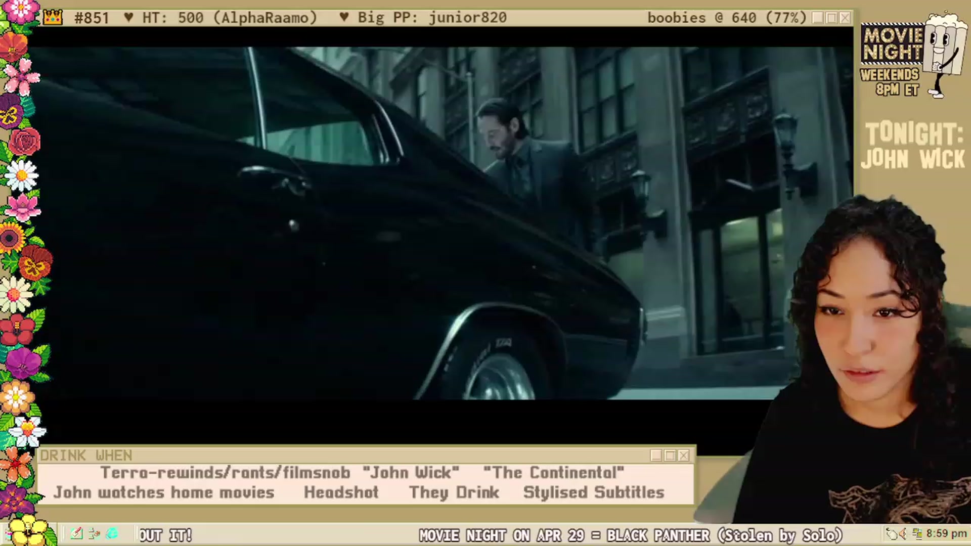Click the "TONIGHT: JOHN WICK" title text
The width and height of the screenshot is (971, 546).
click(913, 146)
